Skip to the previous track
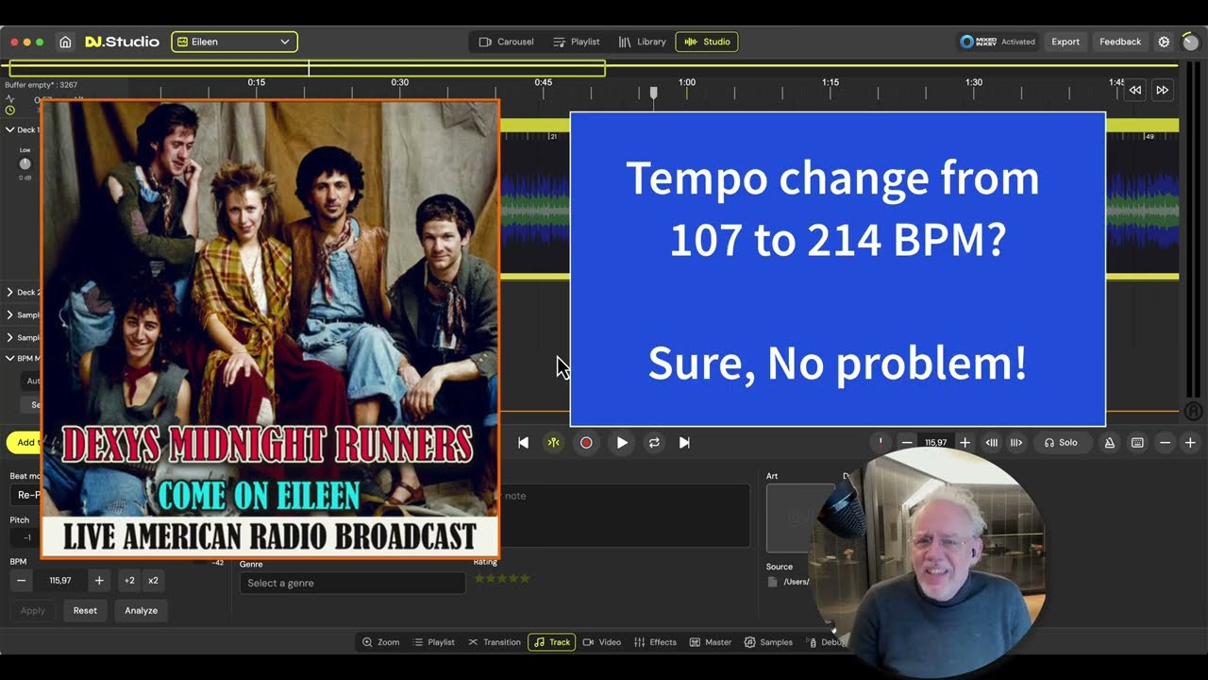Image resolution: width=1208 pixels, height=680 pixels. (x=524, y=442)
